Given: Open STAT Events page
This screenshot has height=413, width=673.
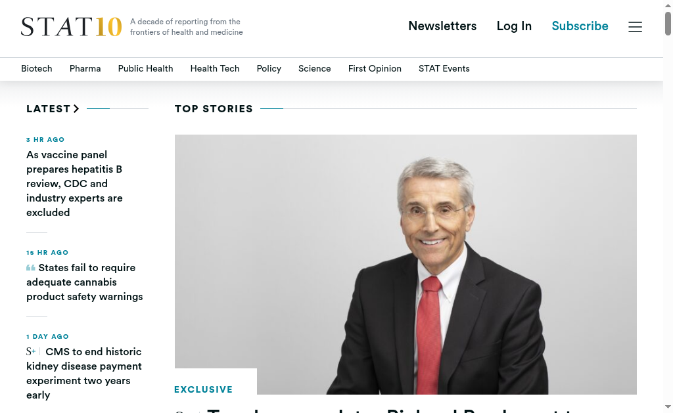Looking at the screenshot, I should point(444,69).
